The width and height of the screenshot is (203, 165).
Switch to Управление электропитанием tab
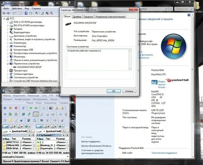click(110, 17)
